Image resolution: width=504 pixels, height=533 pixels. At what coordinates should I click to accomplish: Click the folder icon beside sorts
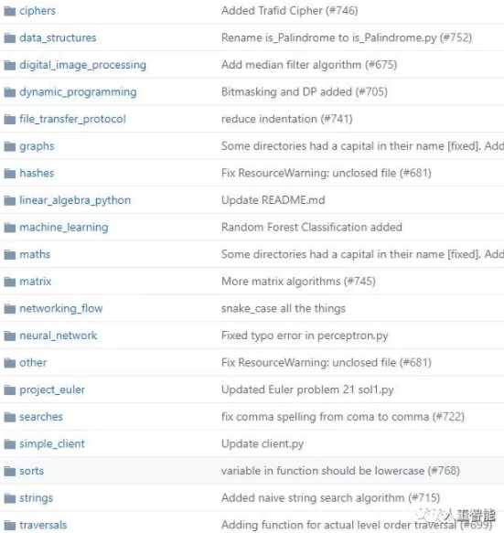click(x=10, y=472)
